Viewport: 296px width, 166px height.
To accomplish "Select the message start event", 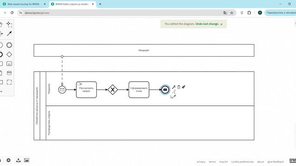I will point(62,89).
